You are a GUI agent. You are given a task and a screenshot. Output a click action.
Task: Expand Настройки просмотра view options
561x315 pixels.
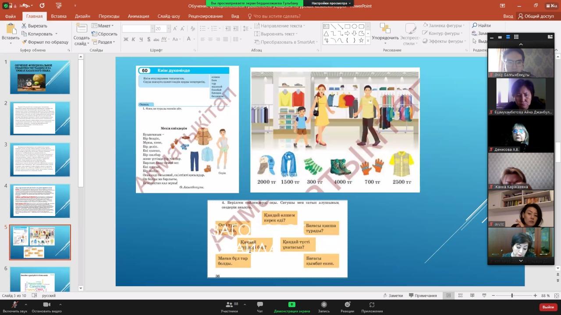tap(331, 3)
